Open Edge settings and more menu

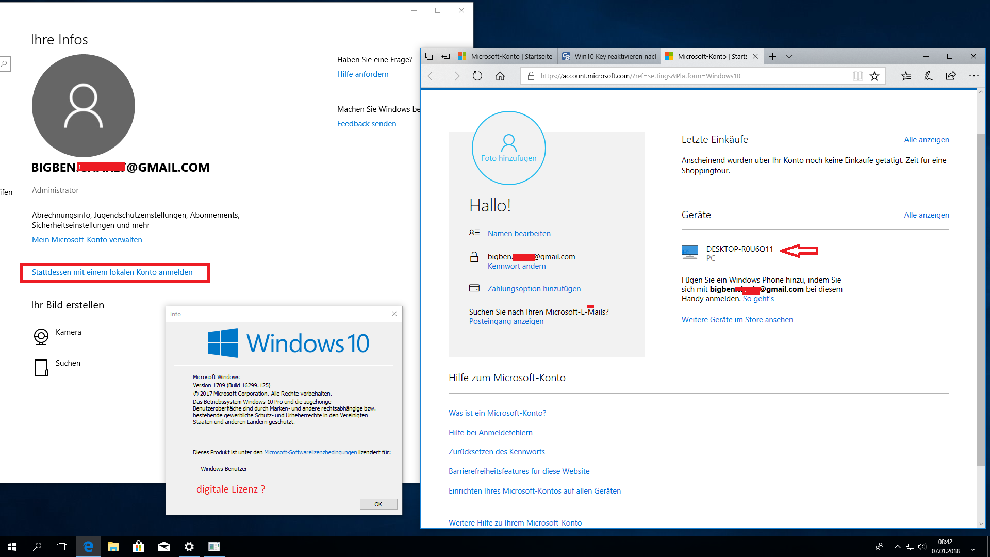click(x=973, y=76)
